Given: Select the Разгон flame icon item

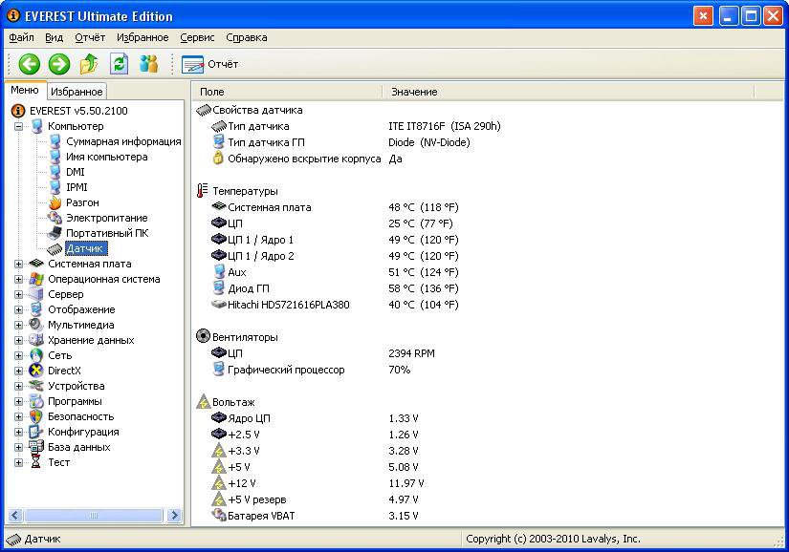Looking at the screenshot, I should point(81,202).
